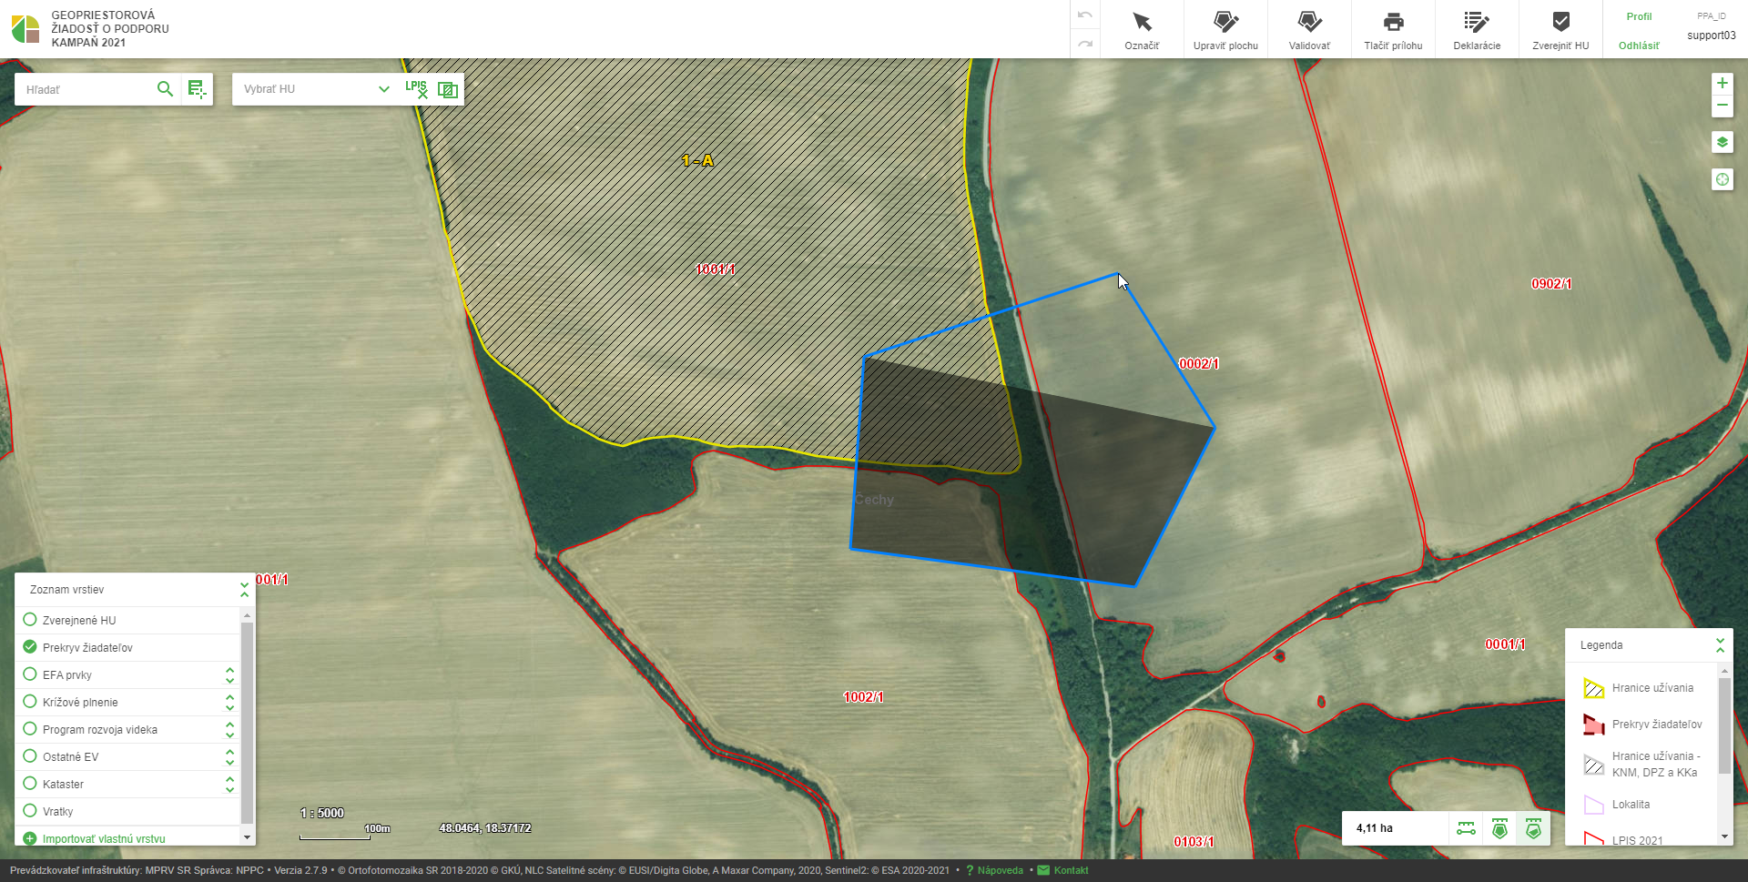Select the Označiť pointer tool
The height and width of the screenshot is (882, 1748).
point(1142,30)
